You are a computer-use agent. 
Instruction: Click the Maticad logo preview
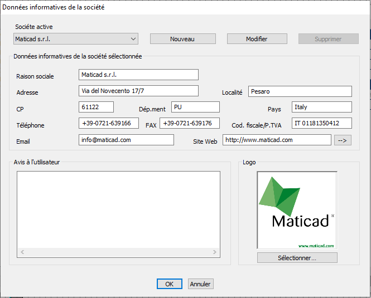point(297,210)
